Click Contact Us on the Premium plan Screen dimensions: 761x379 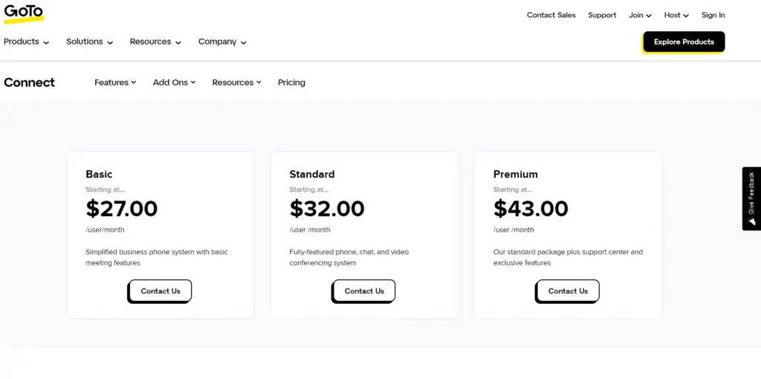568,291
